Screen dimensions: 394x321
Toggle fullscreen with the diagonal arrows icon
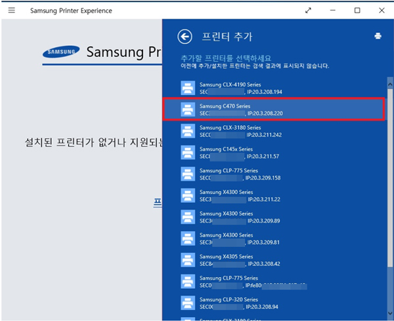pos(308,10)
